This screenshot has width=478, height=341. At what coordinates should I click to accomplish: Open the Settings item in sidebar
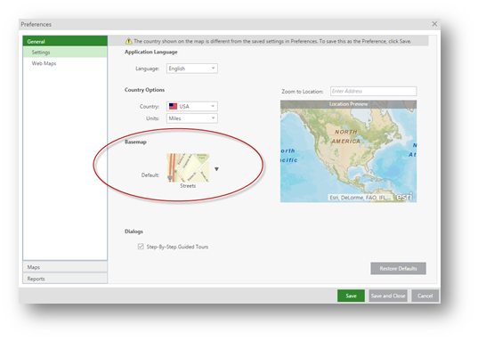(x=65, y=53)
